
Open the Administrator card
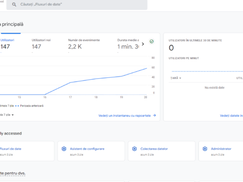(221, 151)
